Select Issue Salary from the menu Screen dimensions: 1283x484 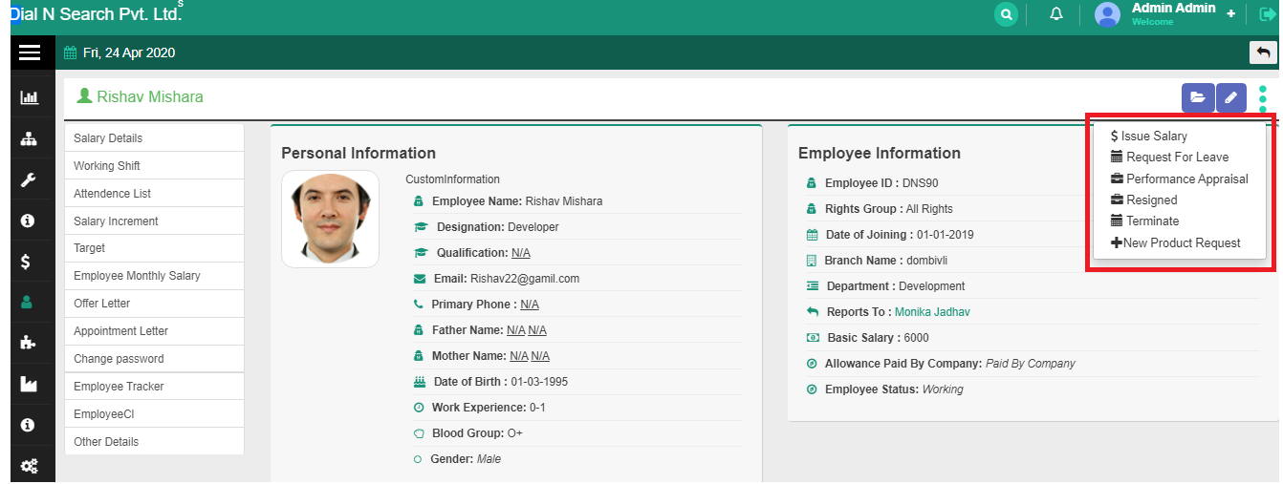[x=1149, y=137]
